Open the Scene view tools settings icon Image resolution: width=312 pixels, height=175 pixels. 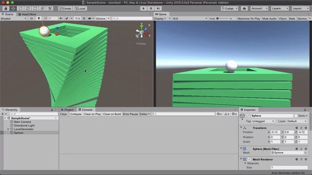pos(84,18)
